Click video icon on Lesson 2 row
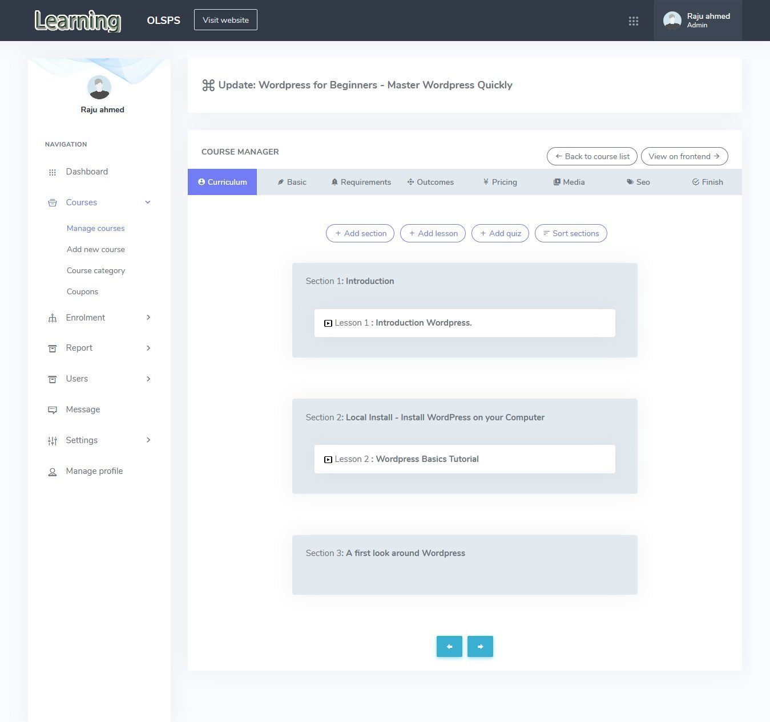This screenshot has height=722, width=770. click(x=328, y=460)
